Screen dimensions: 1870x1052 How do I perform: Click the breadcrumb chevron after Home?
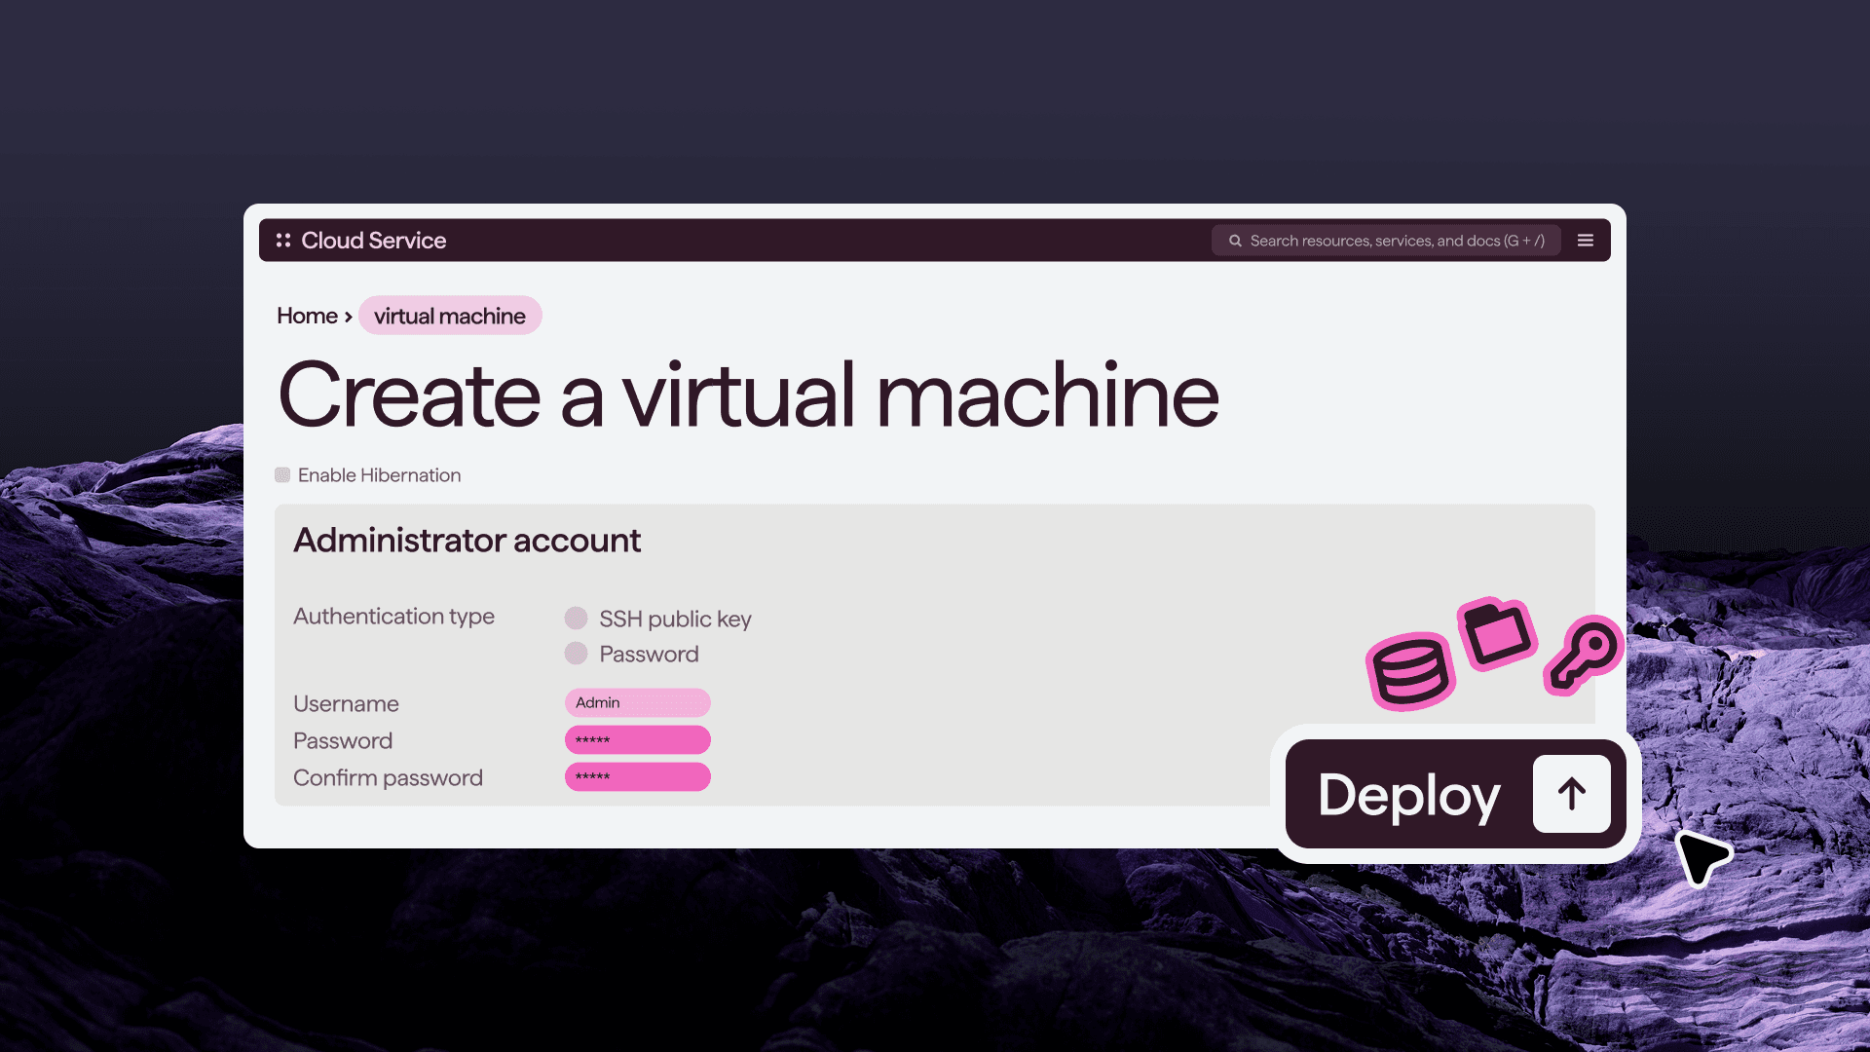click(x=349, y=317)
